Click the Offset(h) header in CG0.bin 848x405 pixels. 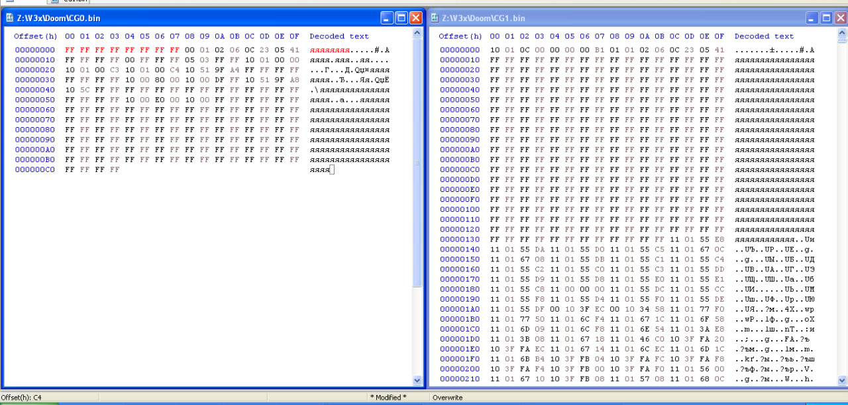click(36, 36)
